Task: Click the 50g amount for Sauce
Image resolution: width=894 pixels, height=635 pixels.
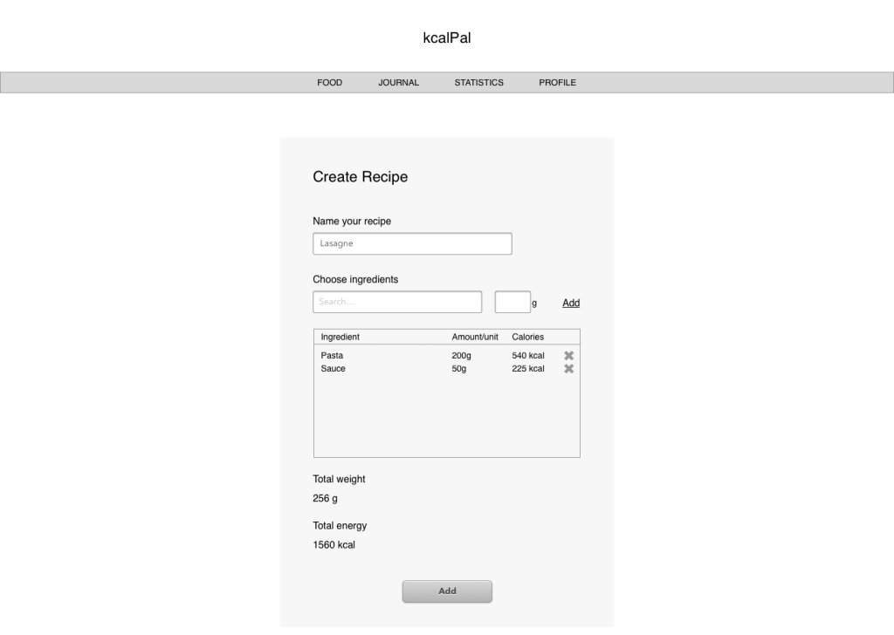Action: (459, 369)
